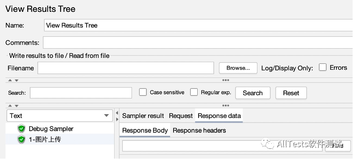Viewport: 353px width, 159px height.
Task: Open the Response headers sub-tab
Action: [x=199, y=130]
